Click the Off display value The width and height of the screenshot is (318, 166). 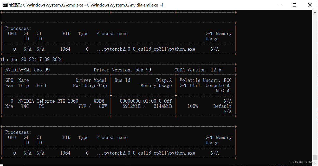tap(168, 101)
